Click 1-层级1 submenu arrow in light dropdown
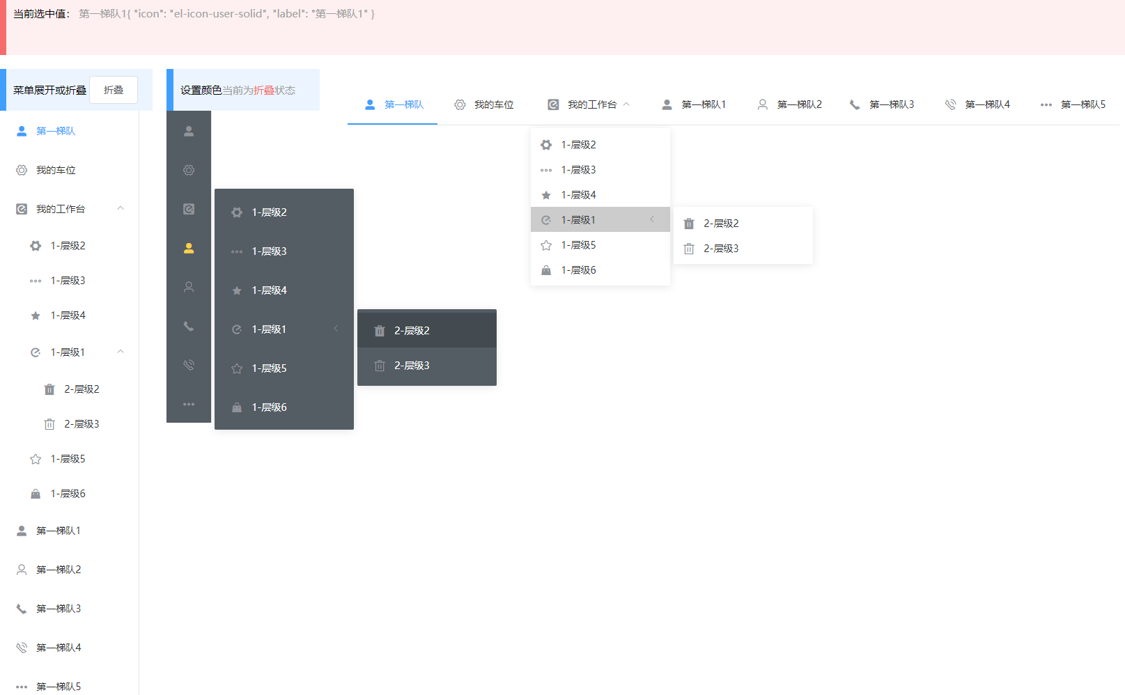This screenshot has height=695, width=1125. pyautogui.click(x=652, y=219)
